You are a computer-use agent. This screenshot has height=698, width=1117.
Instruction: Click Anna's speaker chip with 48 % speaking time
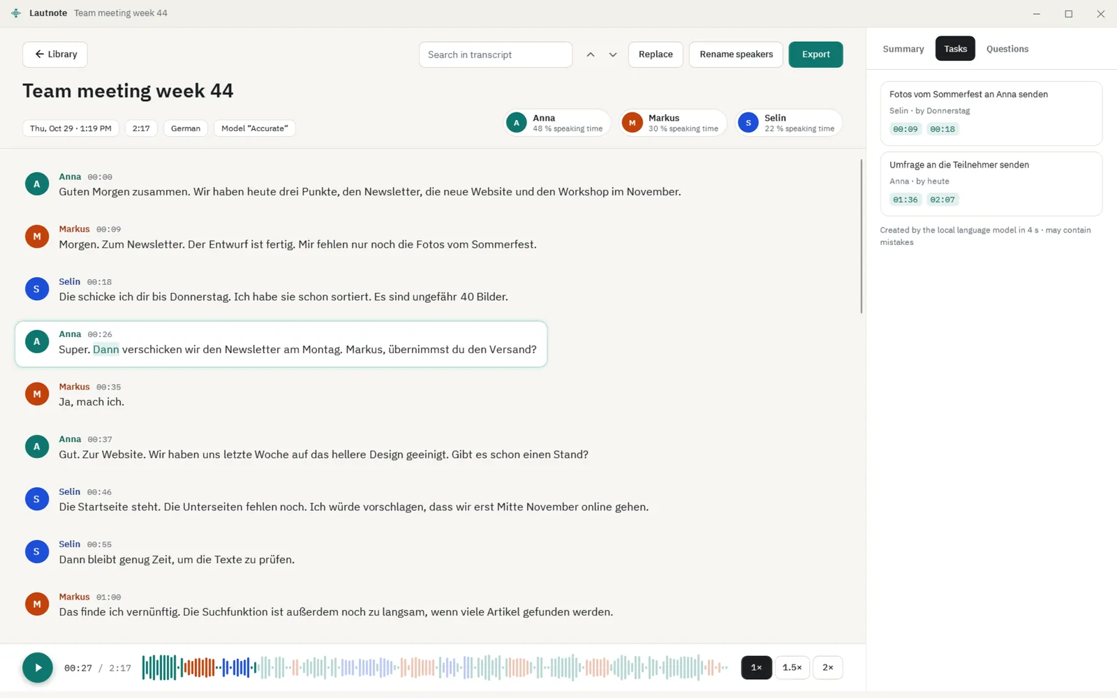tap(557, 123)
